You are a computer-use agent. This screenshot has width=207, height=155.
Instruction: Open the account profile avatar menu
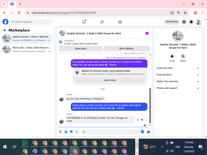click(199, 22)
